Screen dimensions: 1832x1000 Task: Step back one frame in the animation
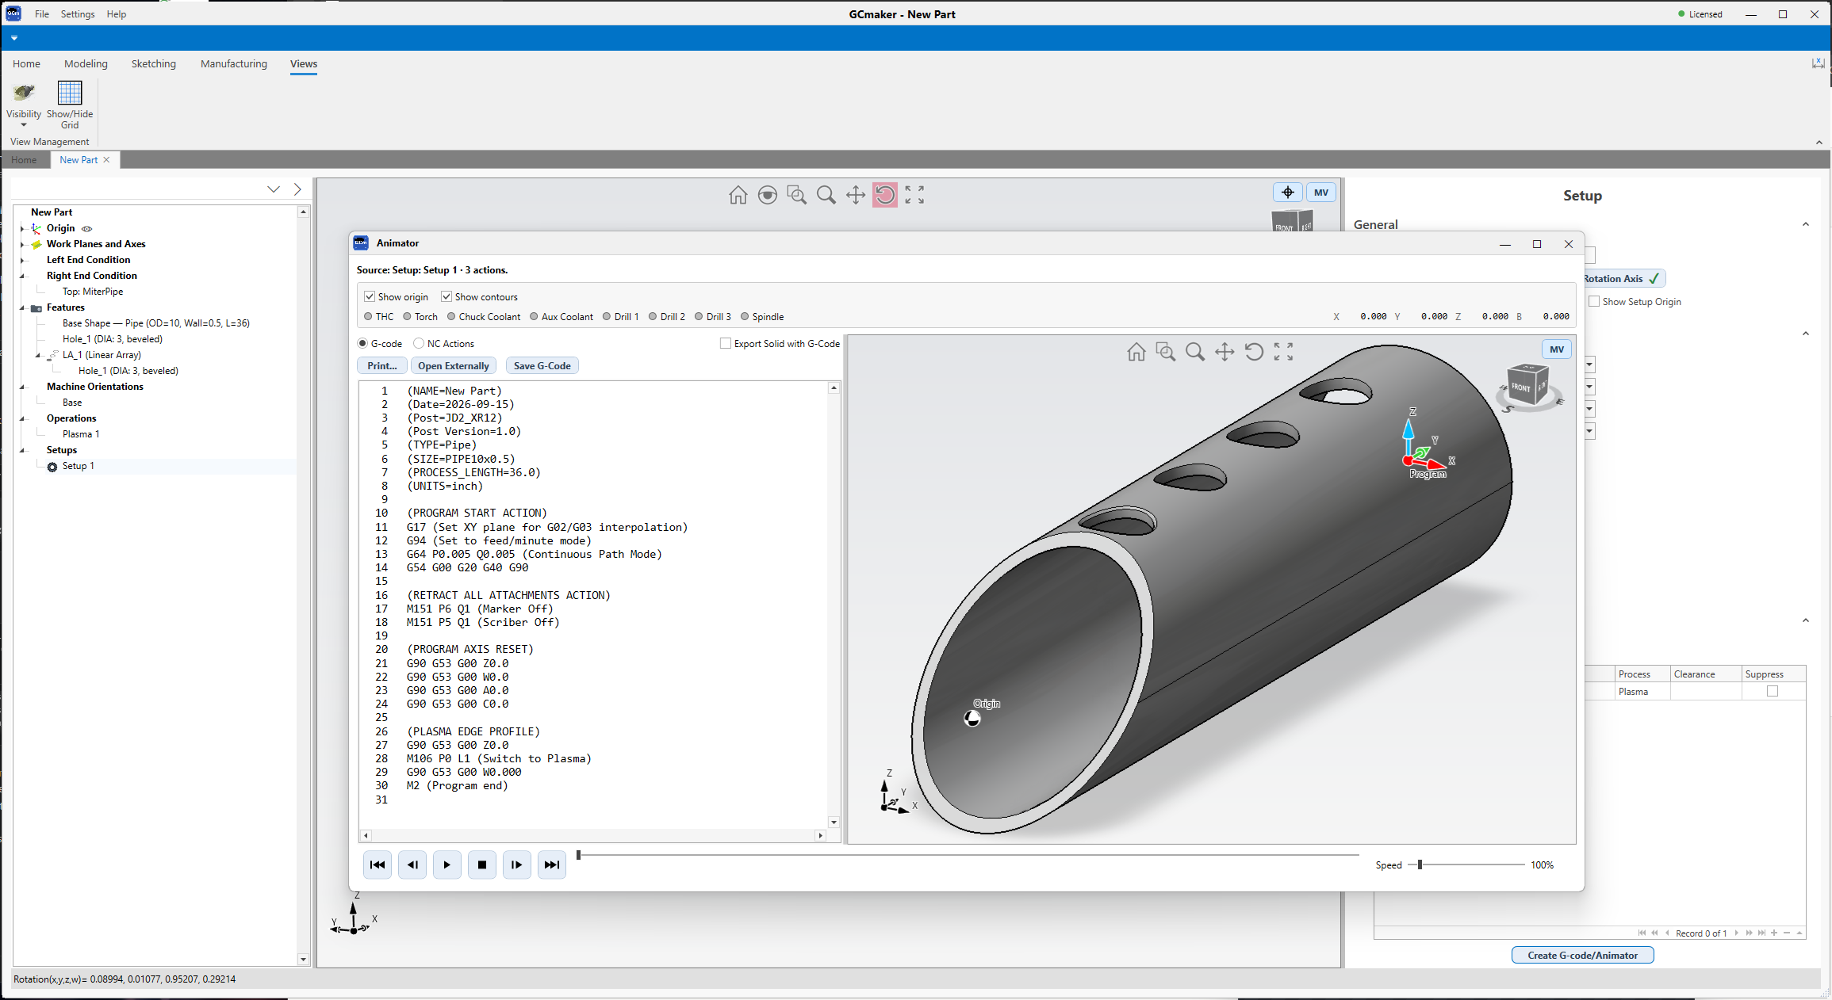(x=412, y=865)
